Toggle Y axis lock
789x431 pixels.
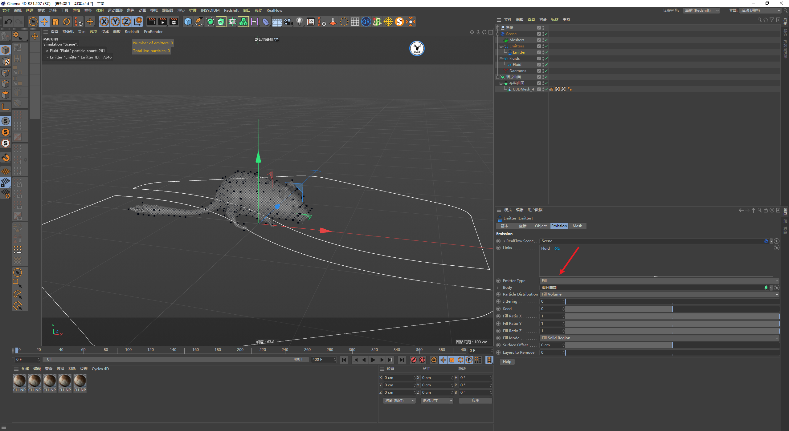(115, 22)
